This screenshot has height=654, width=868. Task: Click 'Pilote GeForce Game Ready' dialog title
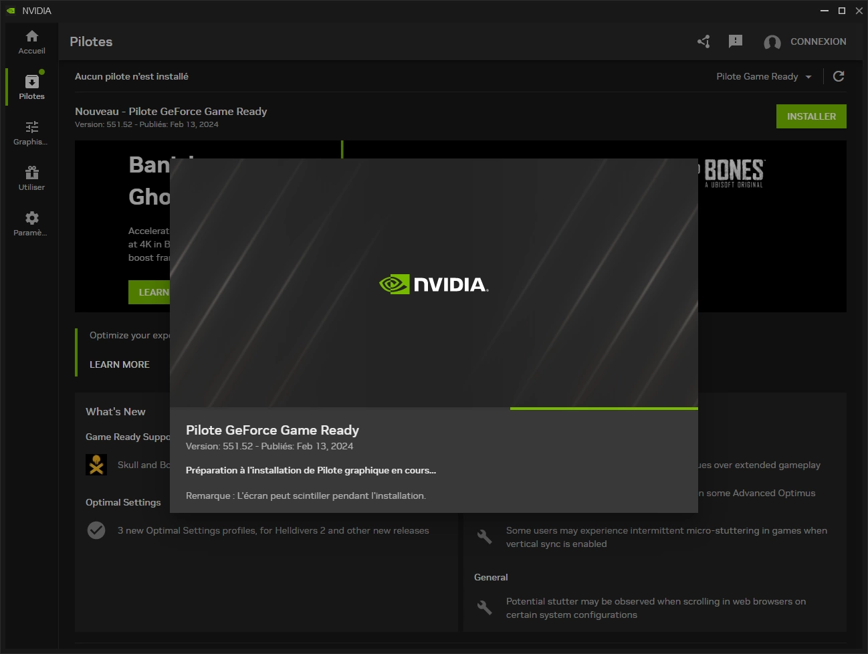click(272, 430)
